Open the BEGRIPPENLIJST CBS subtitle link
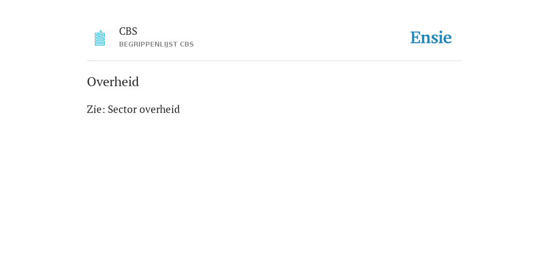Screen dimensions: 549x274 pyautogui.click(x=156, y=44)
